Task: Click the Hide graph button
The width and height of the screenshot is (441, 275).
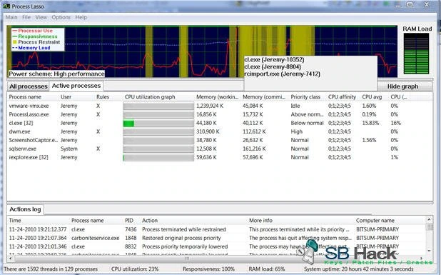Action: pyautogui.click(x=403, y=86)
